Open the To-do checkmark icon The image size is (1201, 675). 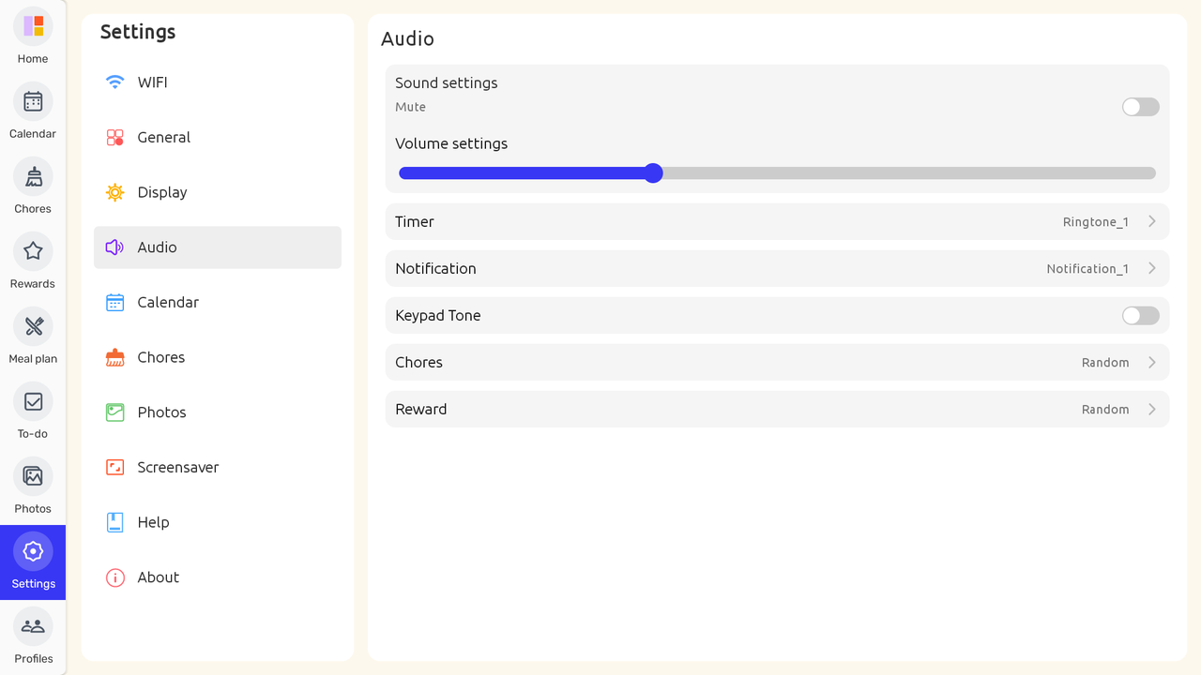(33, 401)
